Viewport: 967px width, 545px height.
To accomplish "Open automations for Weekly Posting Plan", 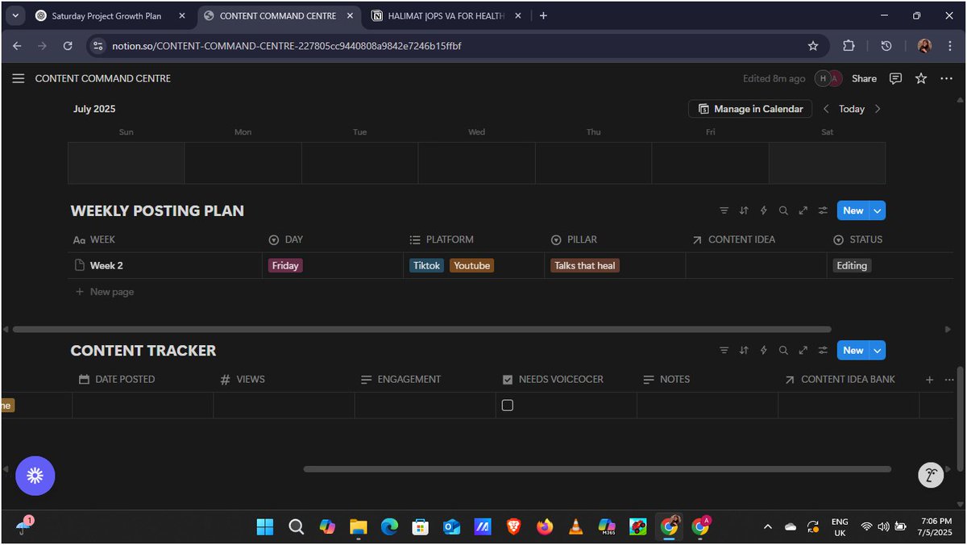I will tap(763, 210).
